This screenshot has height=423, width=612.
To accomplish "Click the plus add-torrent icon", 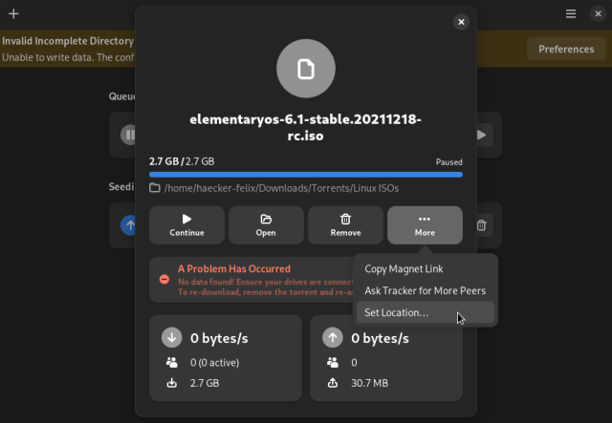I will [13, 14].
